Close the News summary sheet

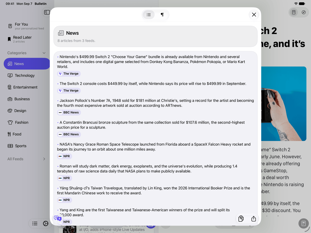[254, 15]
